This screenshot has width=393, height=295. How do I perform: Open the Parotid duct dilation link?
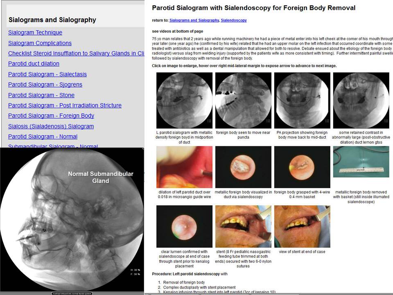(34, 64)
